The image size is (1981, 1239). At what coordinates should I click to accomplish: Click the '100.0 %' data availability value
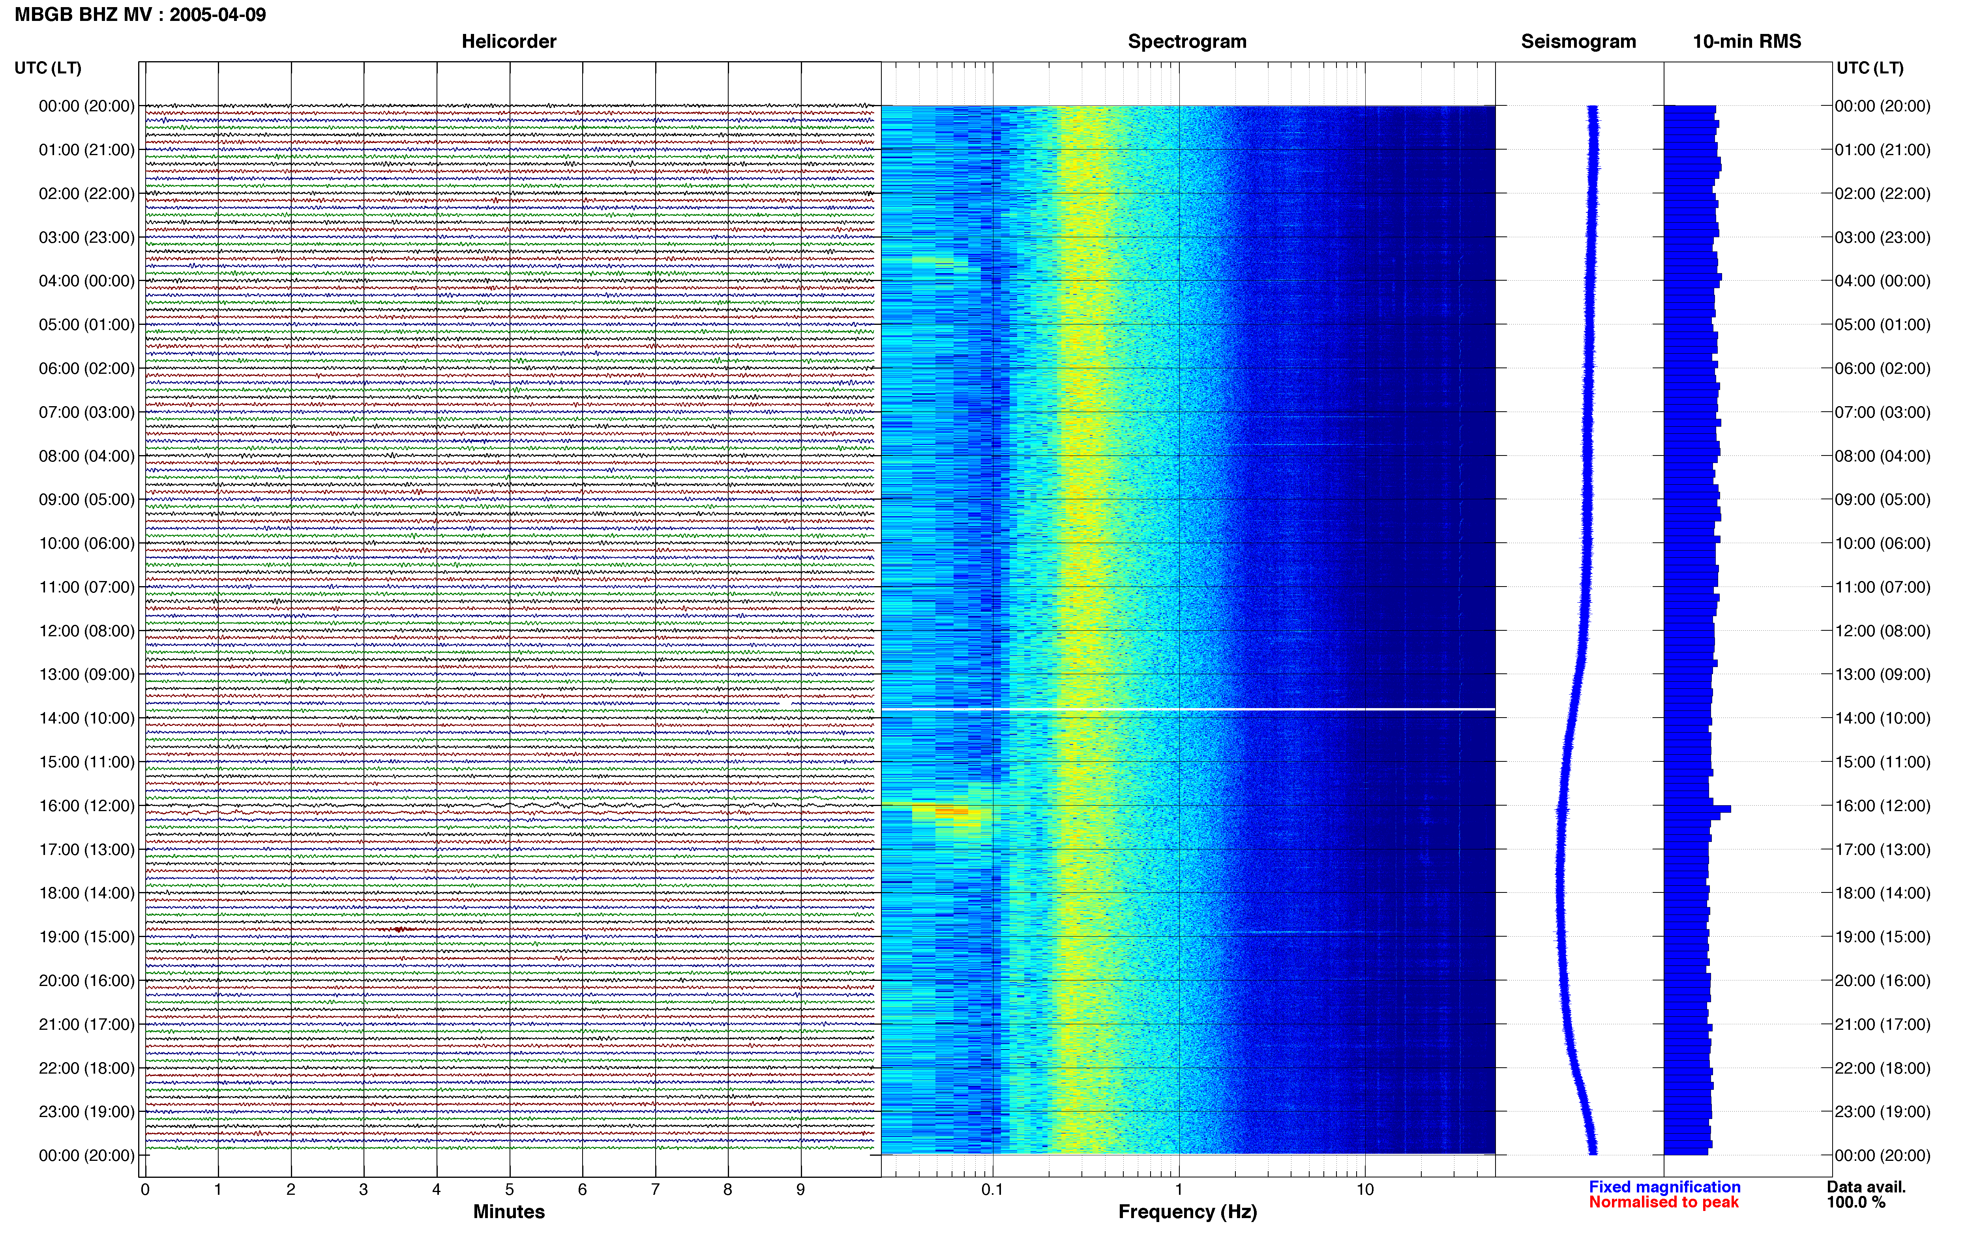(1855, 1203)
